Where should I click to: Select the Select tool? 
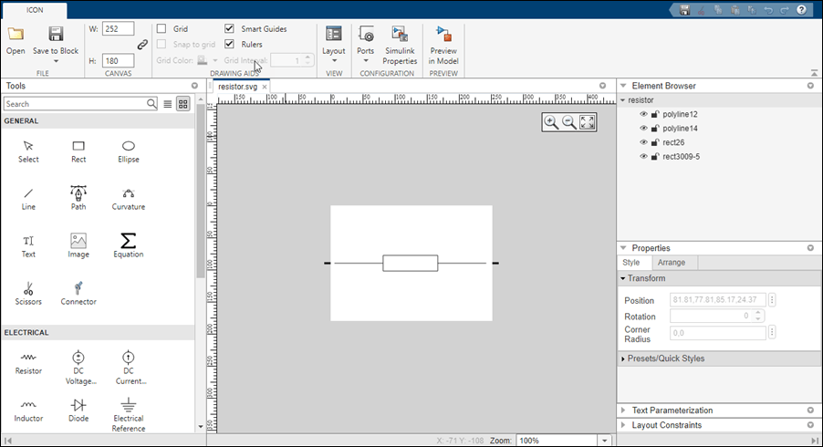pyautogui.click(x=28, y=151)
